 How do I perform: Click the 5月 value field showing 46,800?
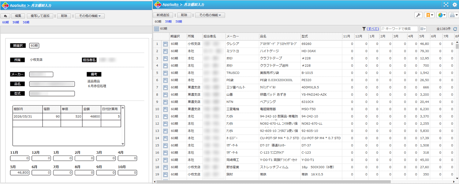tap(20, 173)
